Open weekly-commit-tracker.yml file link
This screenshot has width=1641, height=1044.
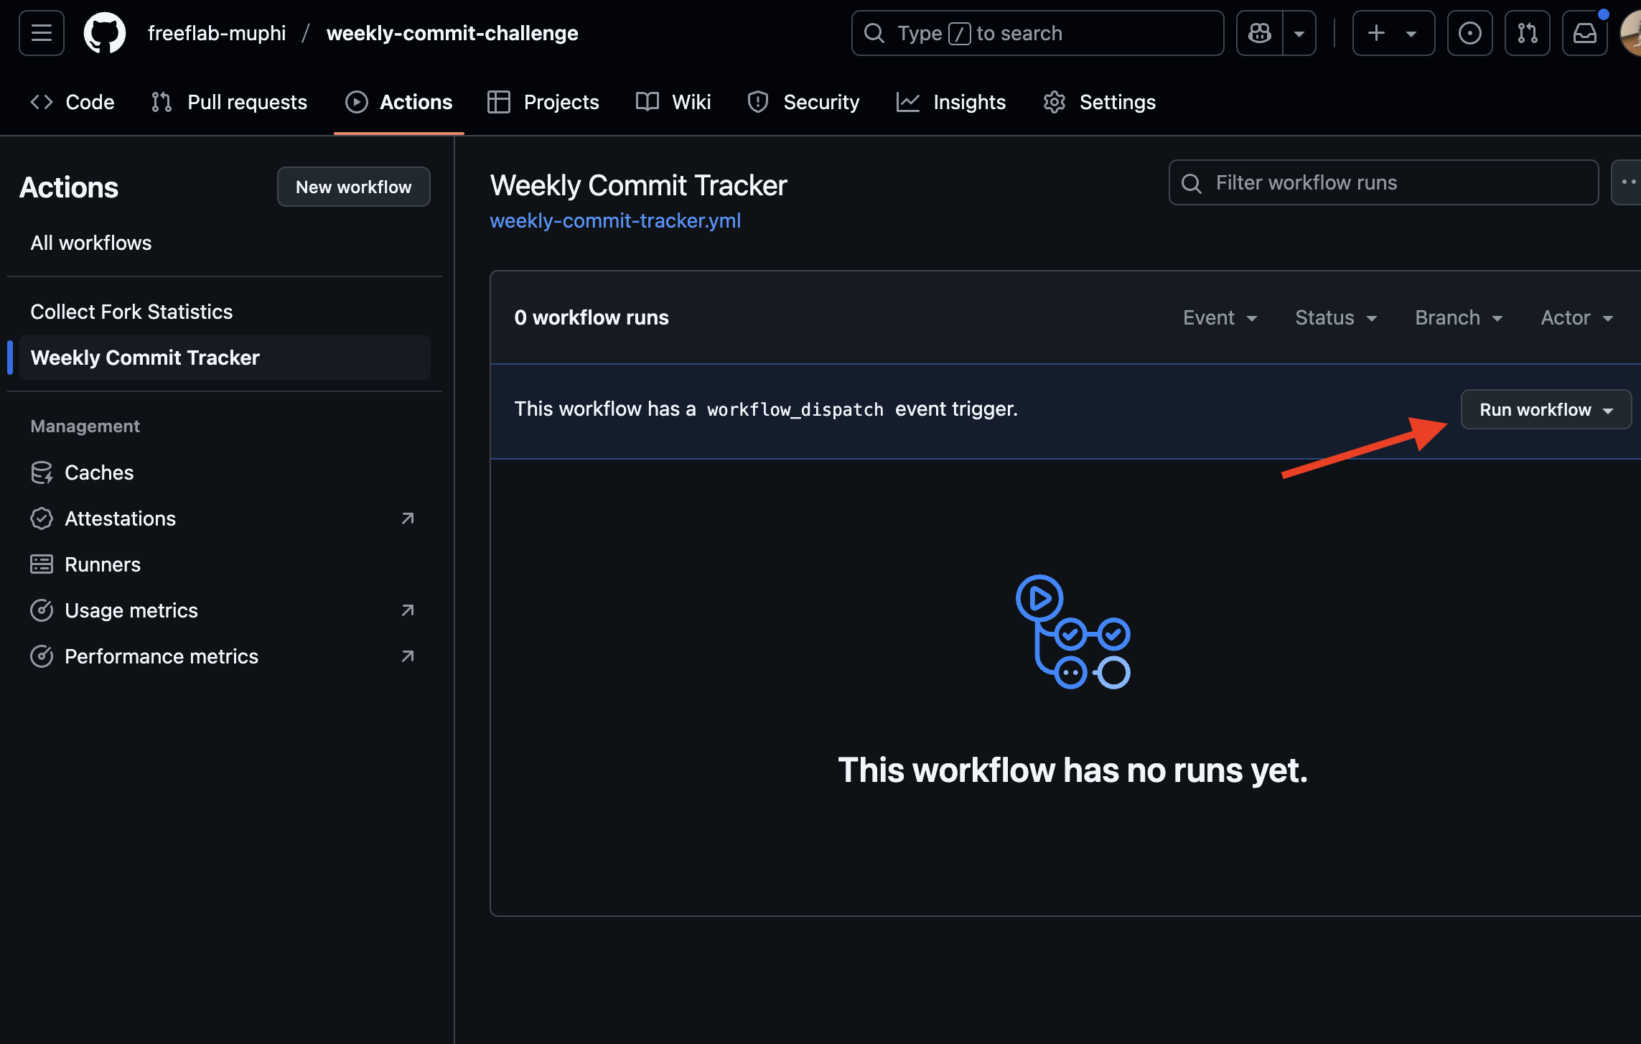[x=615, y=220]
